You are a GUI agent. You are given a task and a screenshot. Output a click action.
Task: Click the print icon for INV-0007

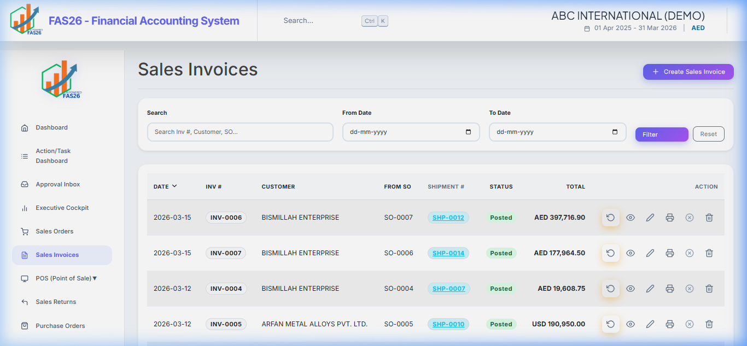(670, 253)
